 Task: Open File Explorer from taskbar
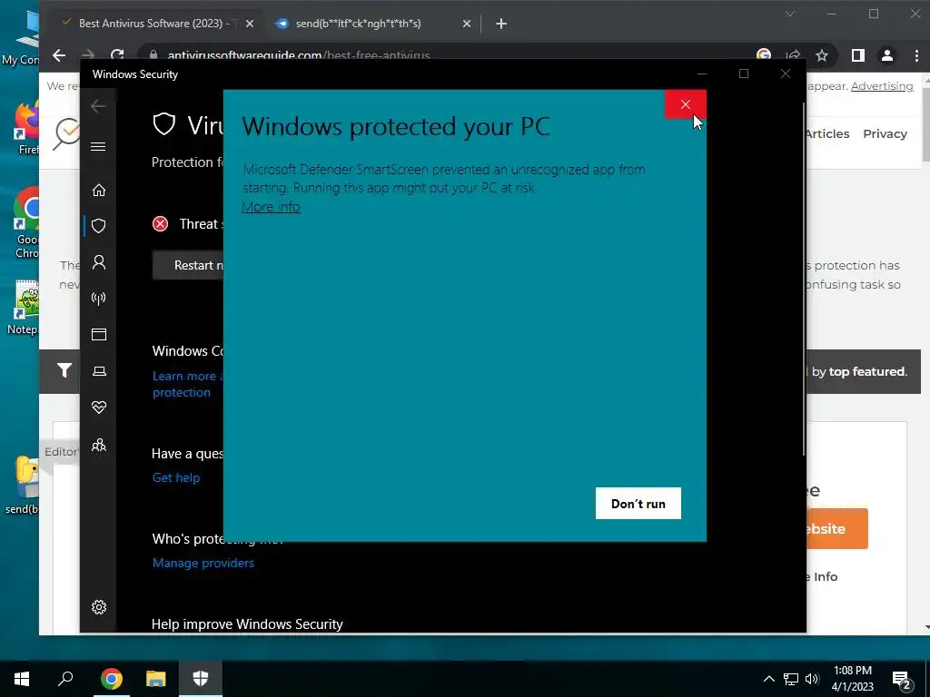pyautogui.click(x=156, y=679)
